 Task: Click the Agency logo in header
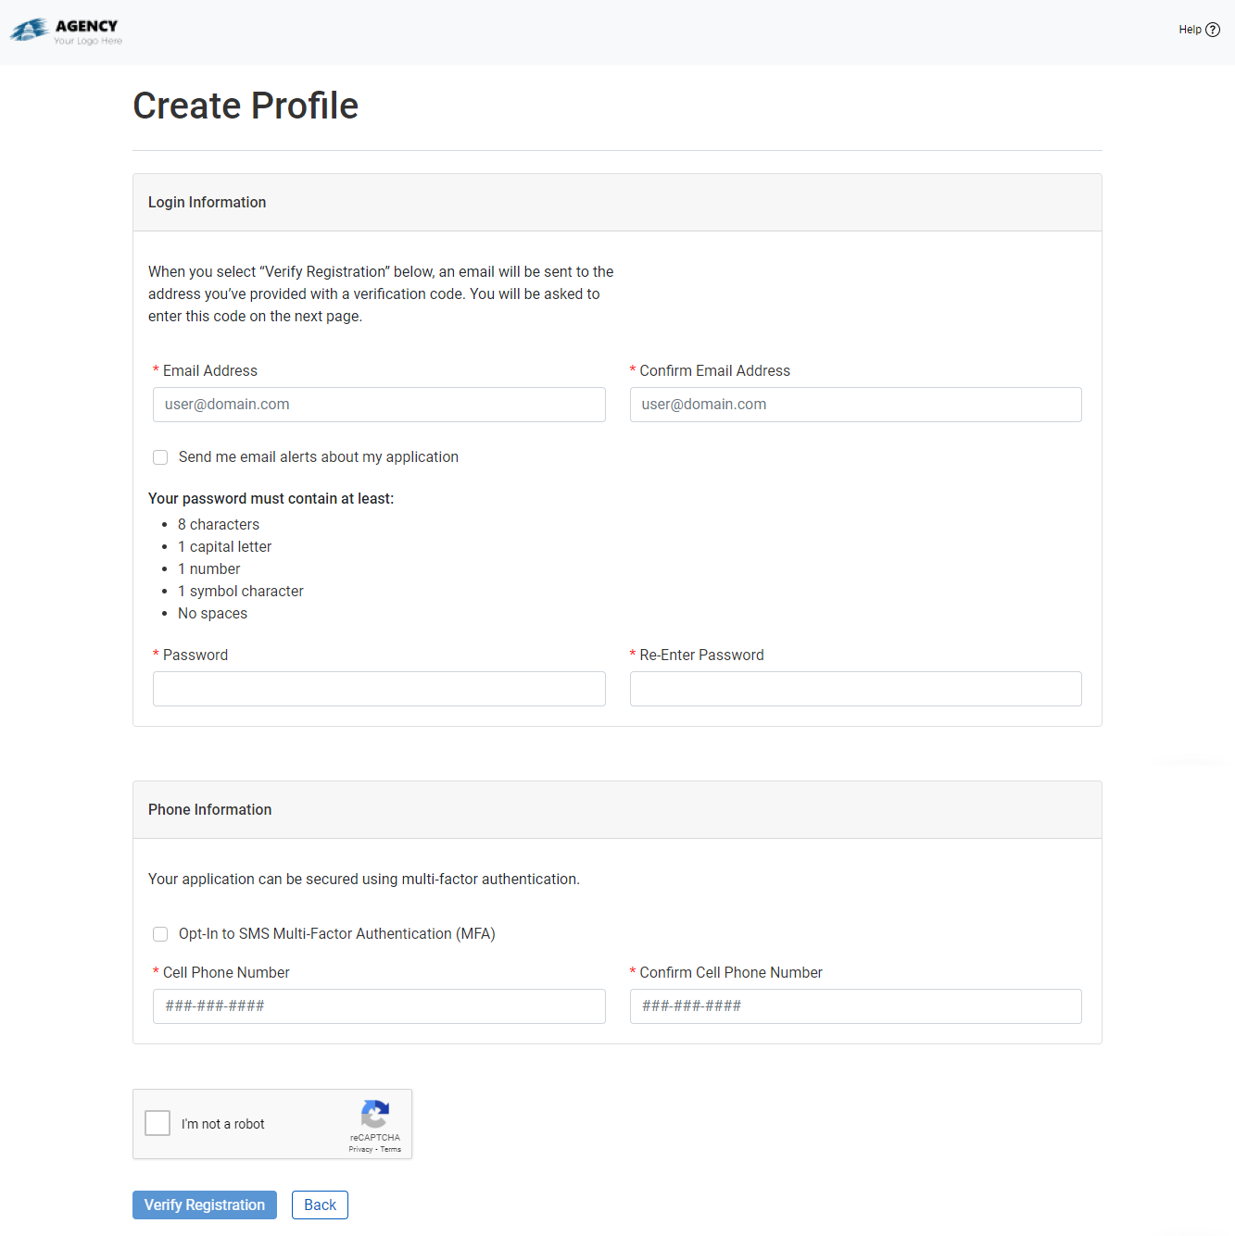(x=66, y=31)
